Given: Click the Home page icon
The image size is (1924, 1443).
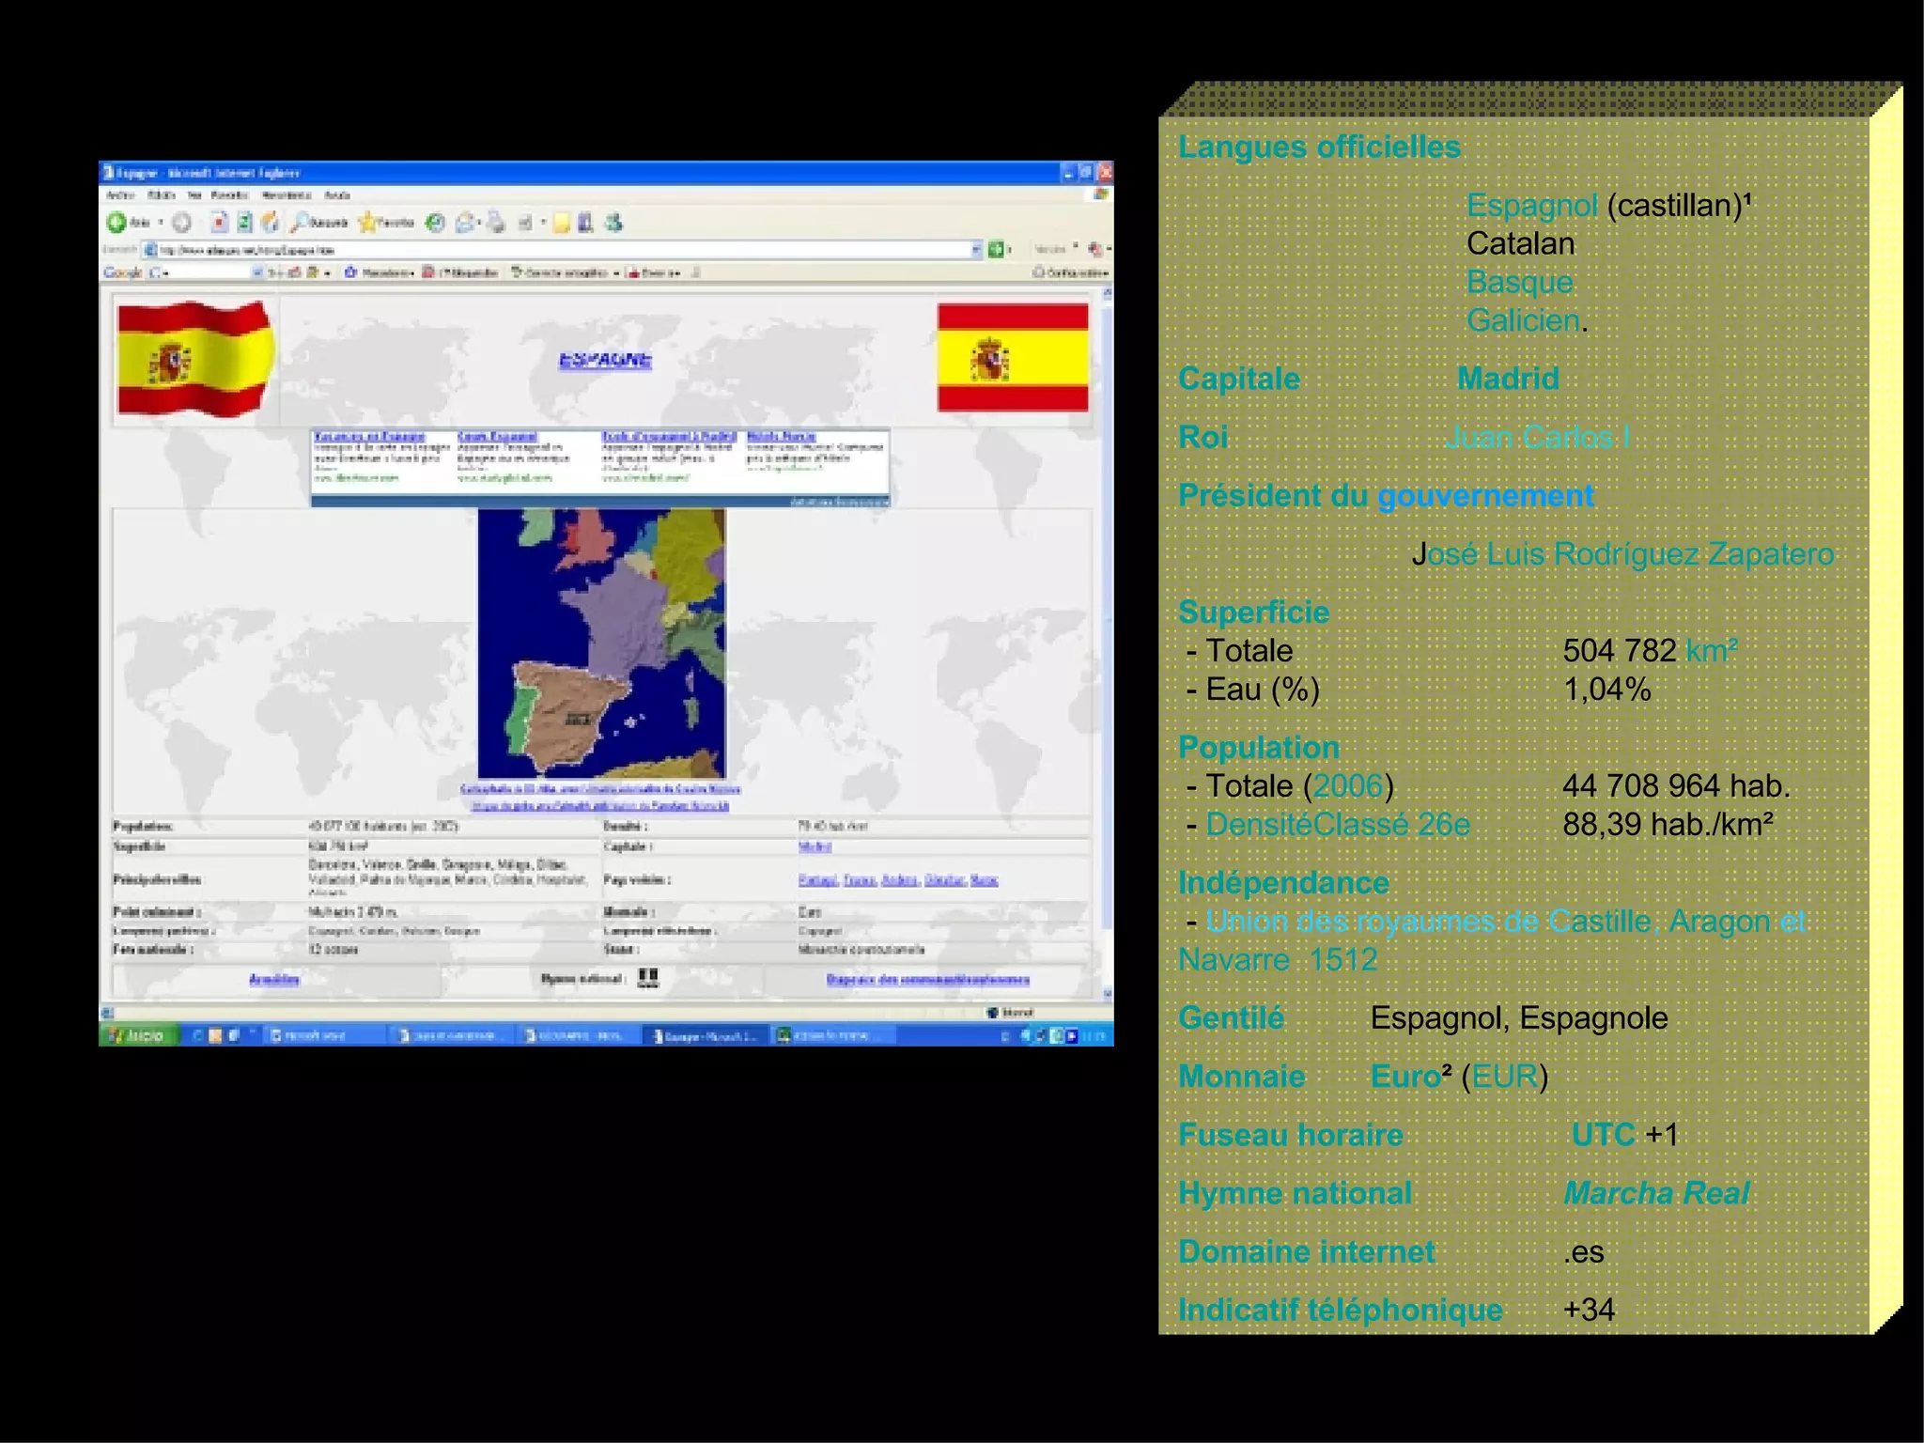Looking at the screenshot, I should tap(270, 223).
